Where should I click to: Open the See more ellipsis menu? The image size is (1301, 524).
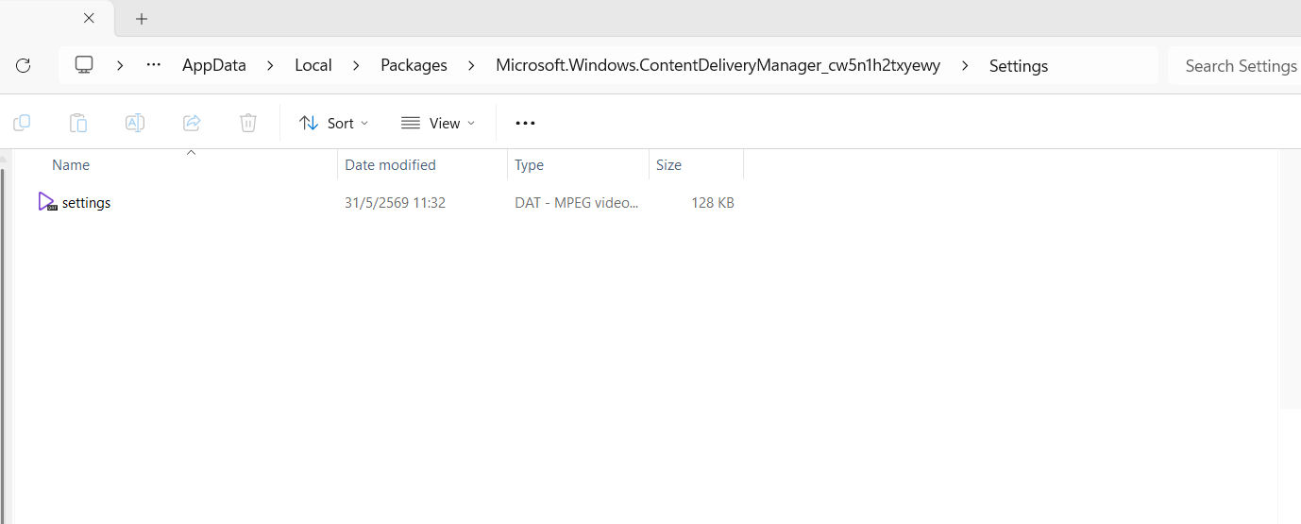click(x=525, y=123)
